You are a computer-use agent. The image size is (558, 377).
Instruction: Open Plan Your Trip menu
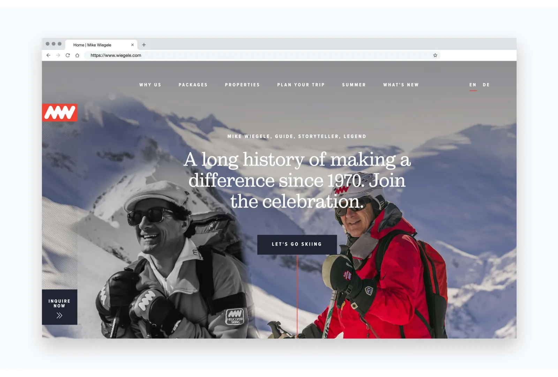pyautogui.click(x=301, y=85)
